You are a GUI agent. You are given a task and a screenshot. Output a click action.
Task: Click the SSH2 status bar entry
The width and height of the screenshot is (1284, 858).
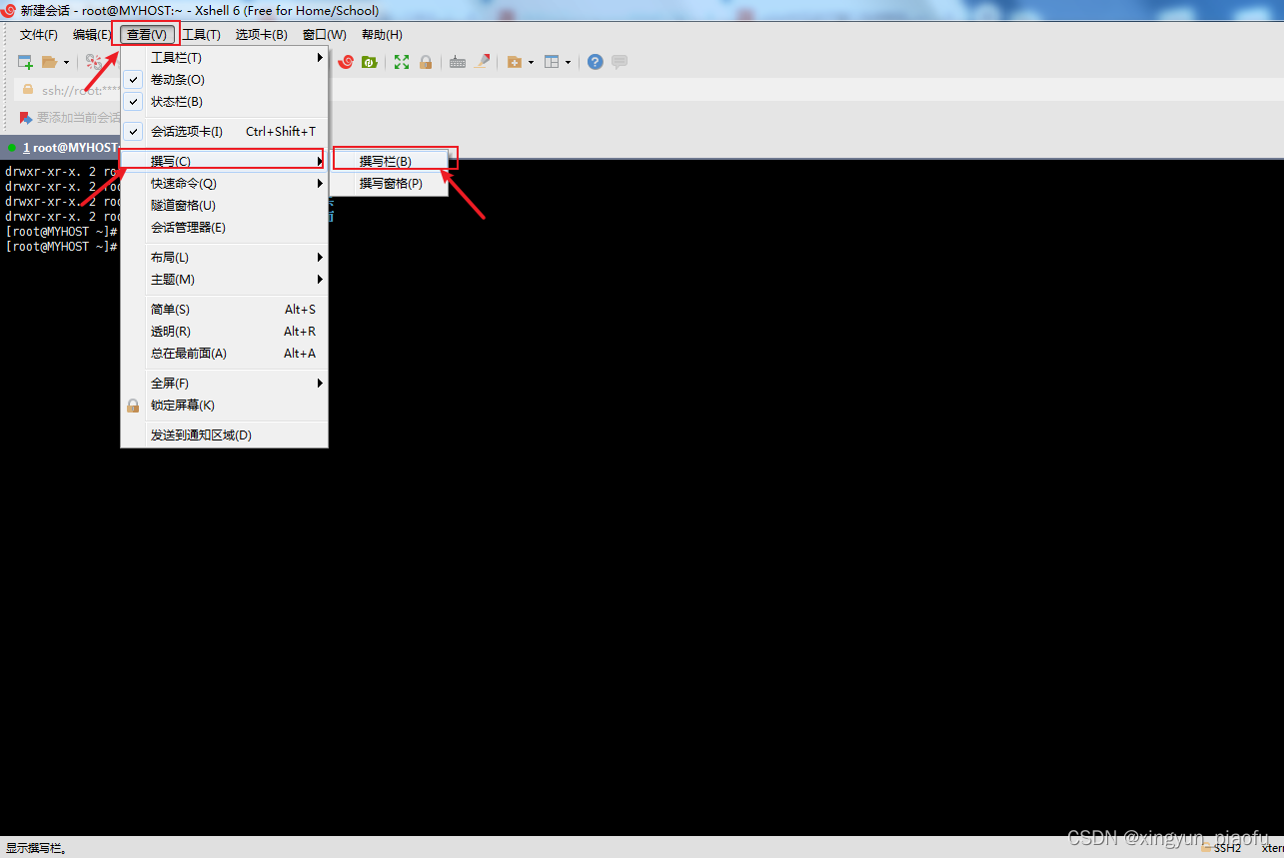[x=1227, y=848]
